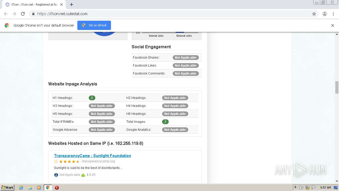
Task: Open TransparencyCamp : Sunlight Foundation link
Action: click(92, 156)
